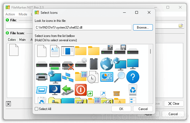Screen dimensions: 190x123
Task: Switch to the Main tab
Action: click(x=22, y=40)
